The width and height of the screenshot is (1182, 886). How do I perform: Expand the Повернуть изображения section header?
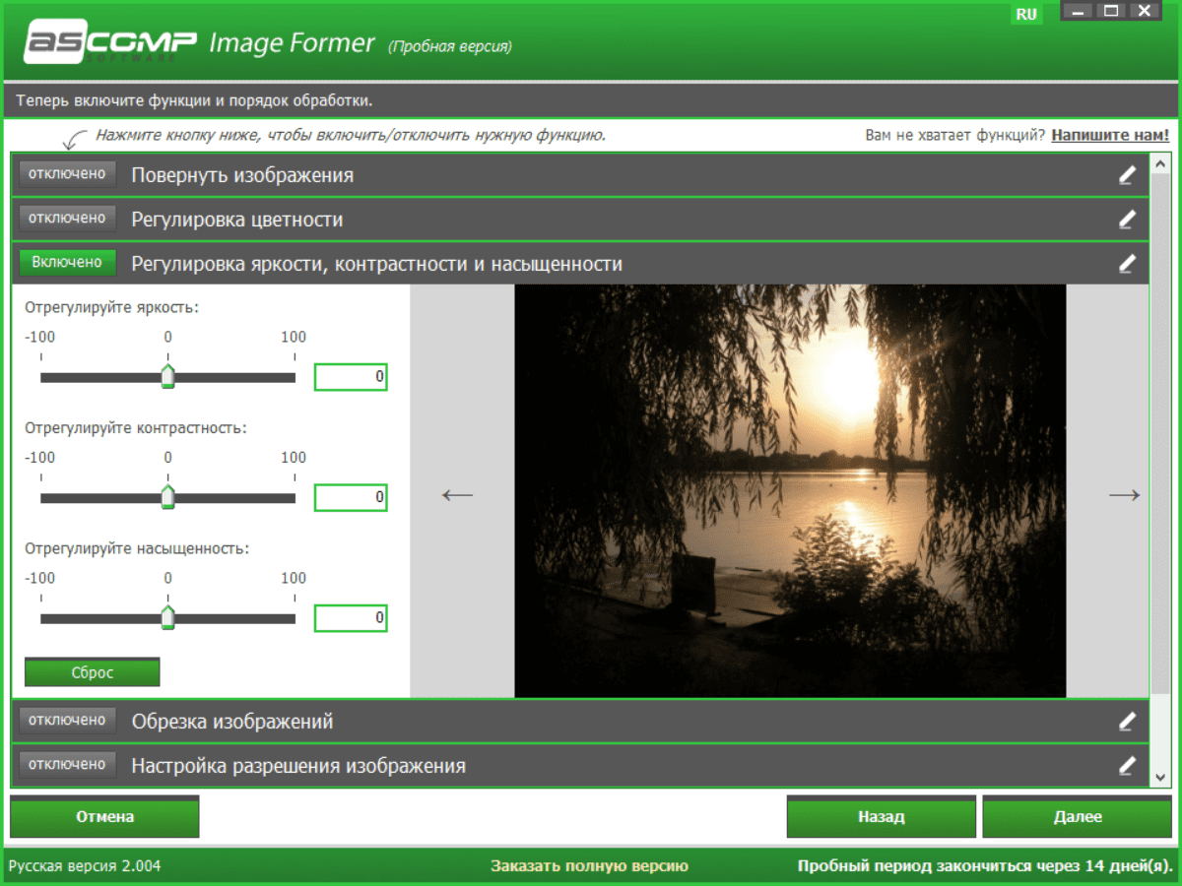580,175
